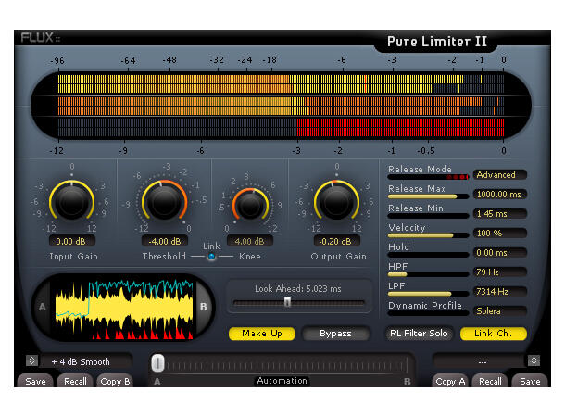The image size is (565, 417).
Task: Click the waveform history display
Action: (x=124, y=310)
